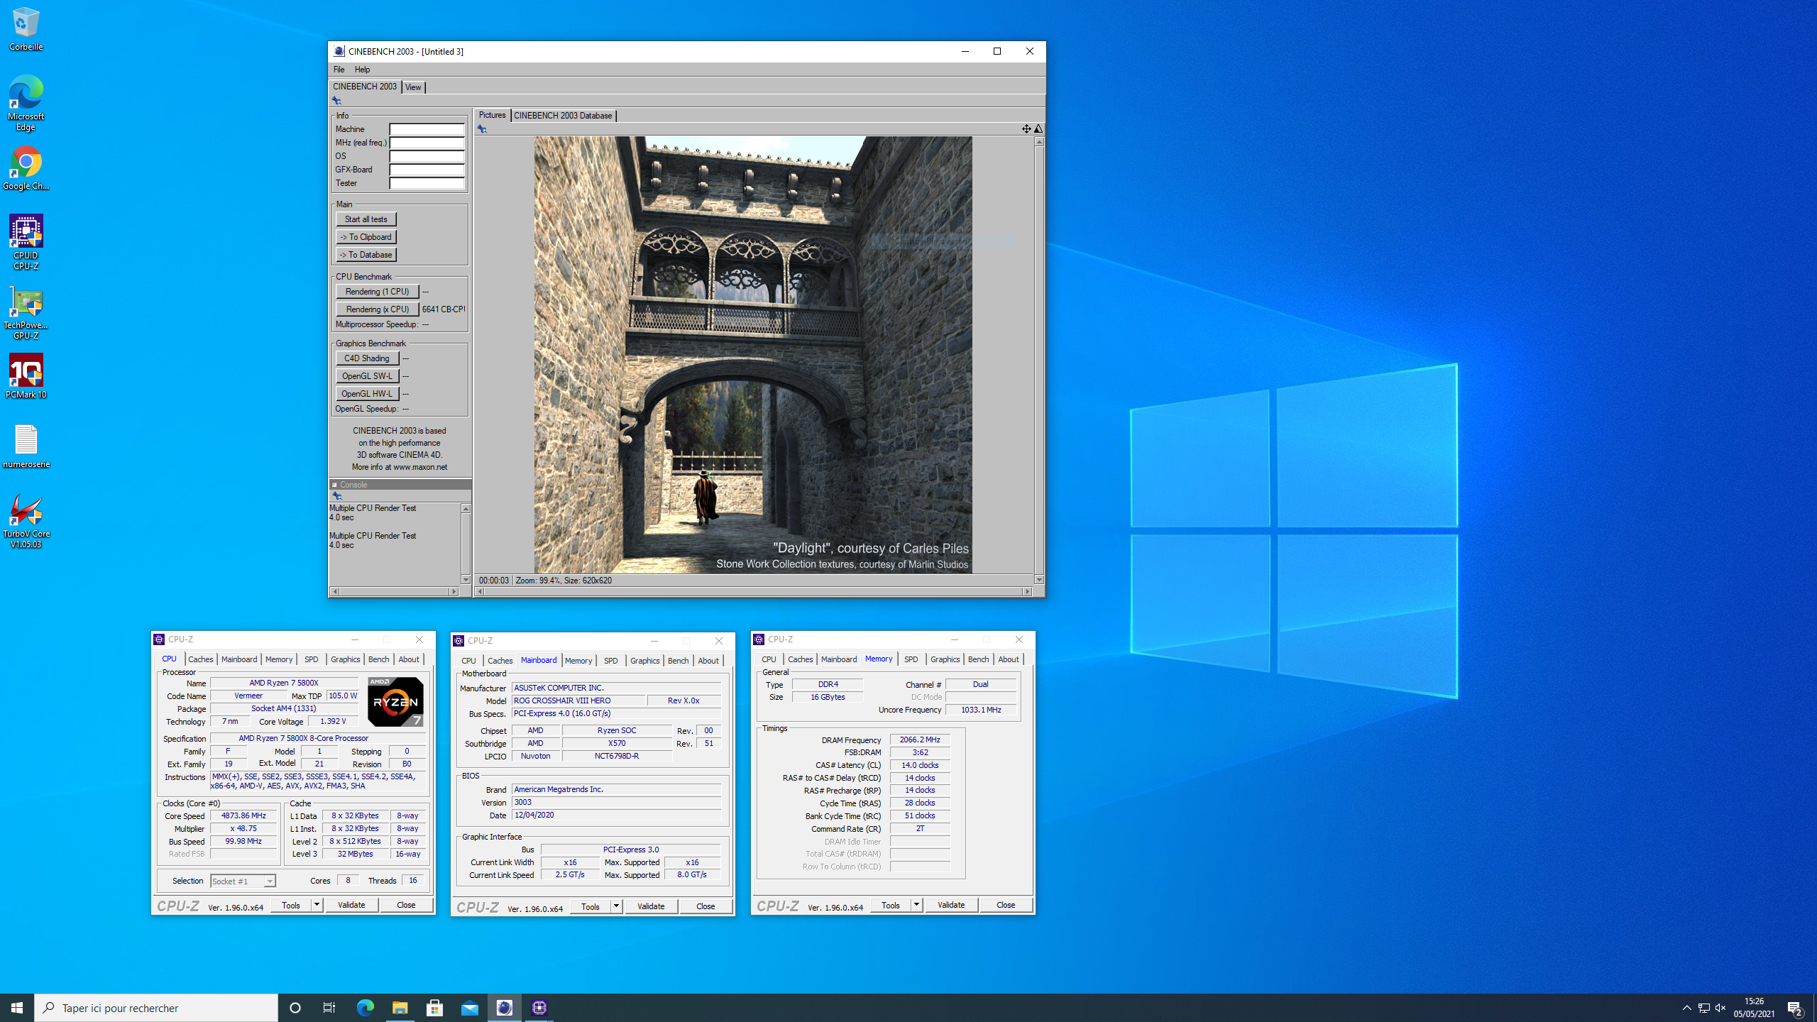Open Cortana circle icon on taskbar
Screen dimensions: 1817x1022
point(295,1007)
